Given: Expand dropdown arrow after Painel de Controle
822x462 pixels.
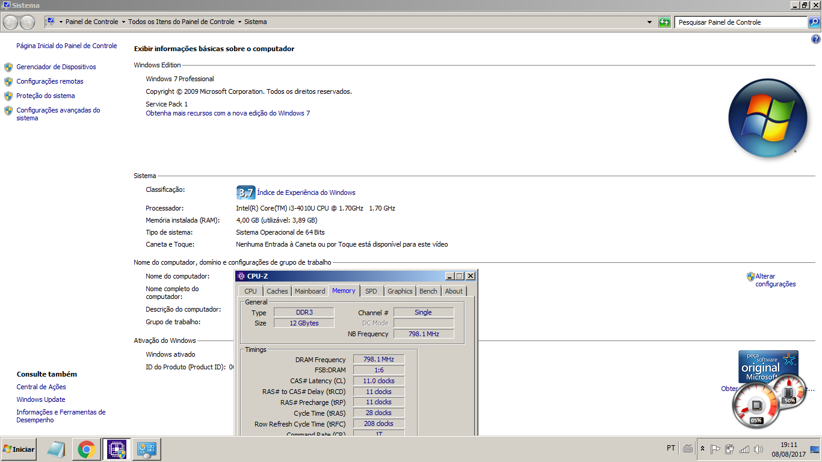Looking at the screenshot, I should (x=123, y=22).
